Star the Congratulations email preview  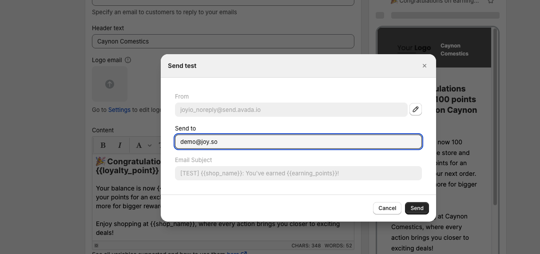coord(490,1)
